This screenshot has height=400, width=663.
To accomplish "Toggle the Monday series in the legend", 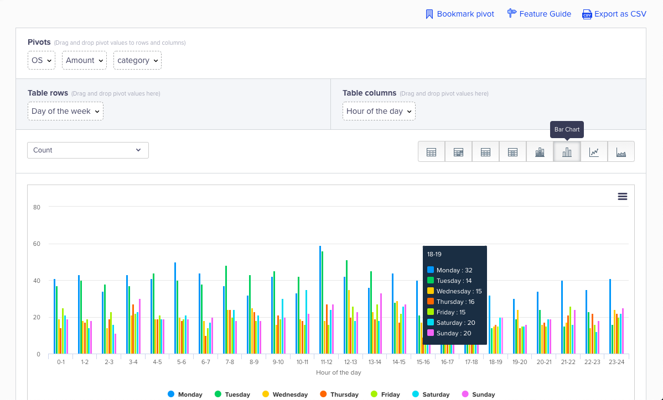I will click(185, 394).
